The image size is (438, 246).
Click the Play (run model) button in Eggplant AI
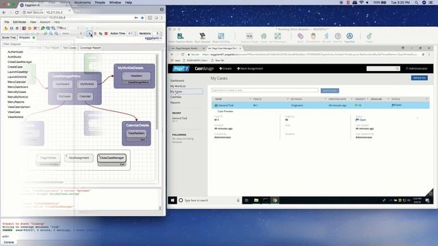[89, 33]
